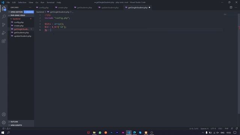Change the UTF-8 encoding setting
The image size is (240, 135).
coord(213,128)
